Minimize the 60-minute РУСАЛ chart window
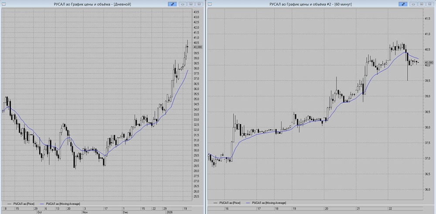 pyautogui.click(x=413, y=4)
